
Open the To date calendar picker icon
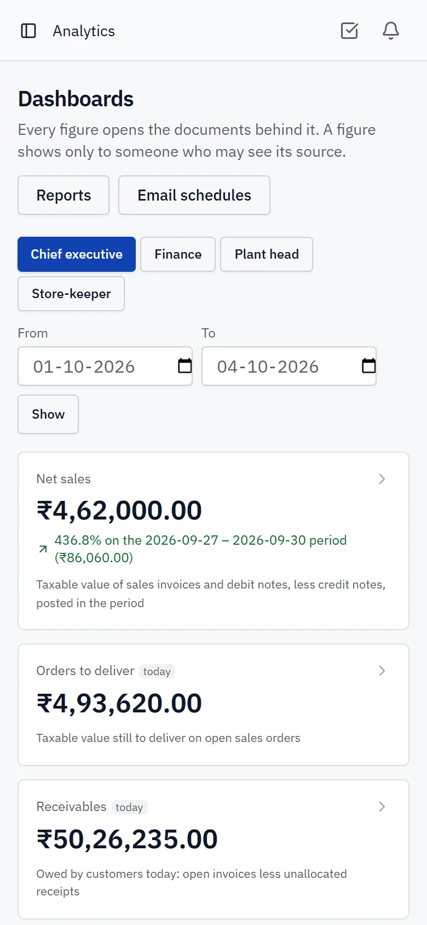click(x=369, y=366)
